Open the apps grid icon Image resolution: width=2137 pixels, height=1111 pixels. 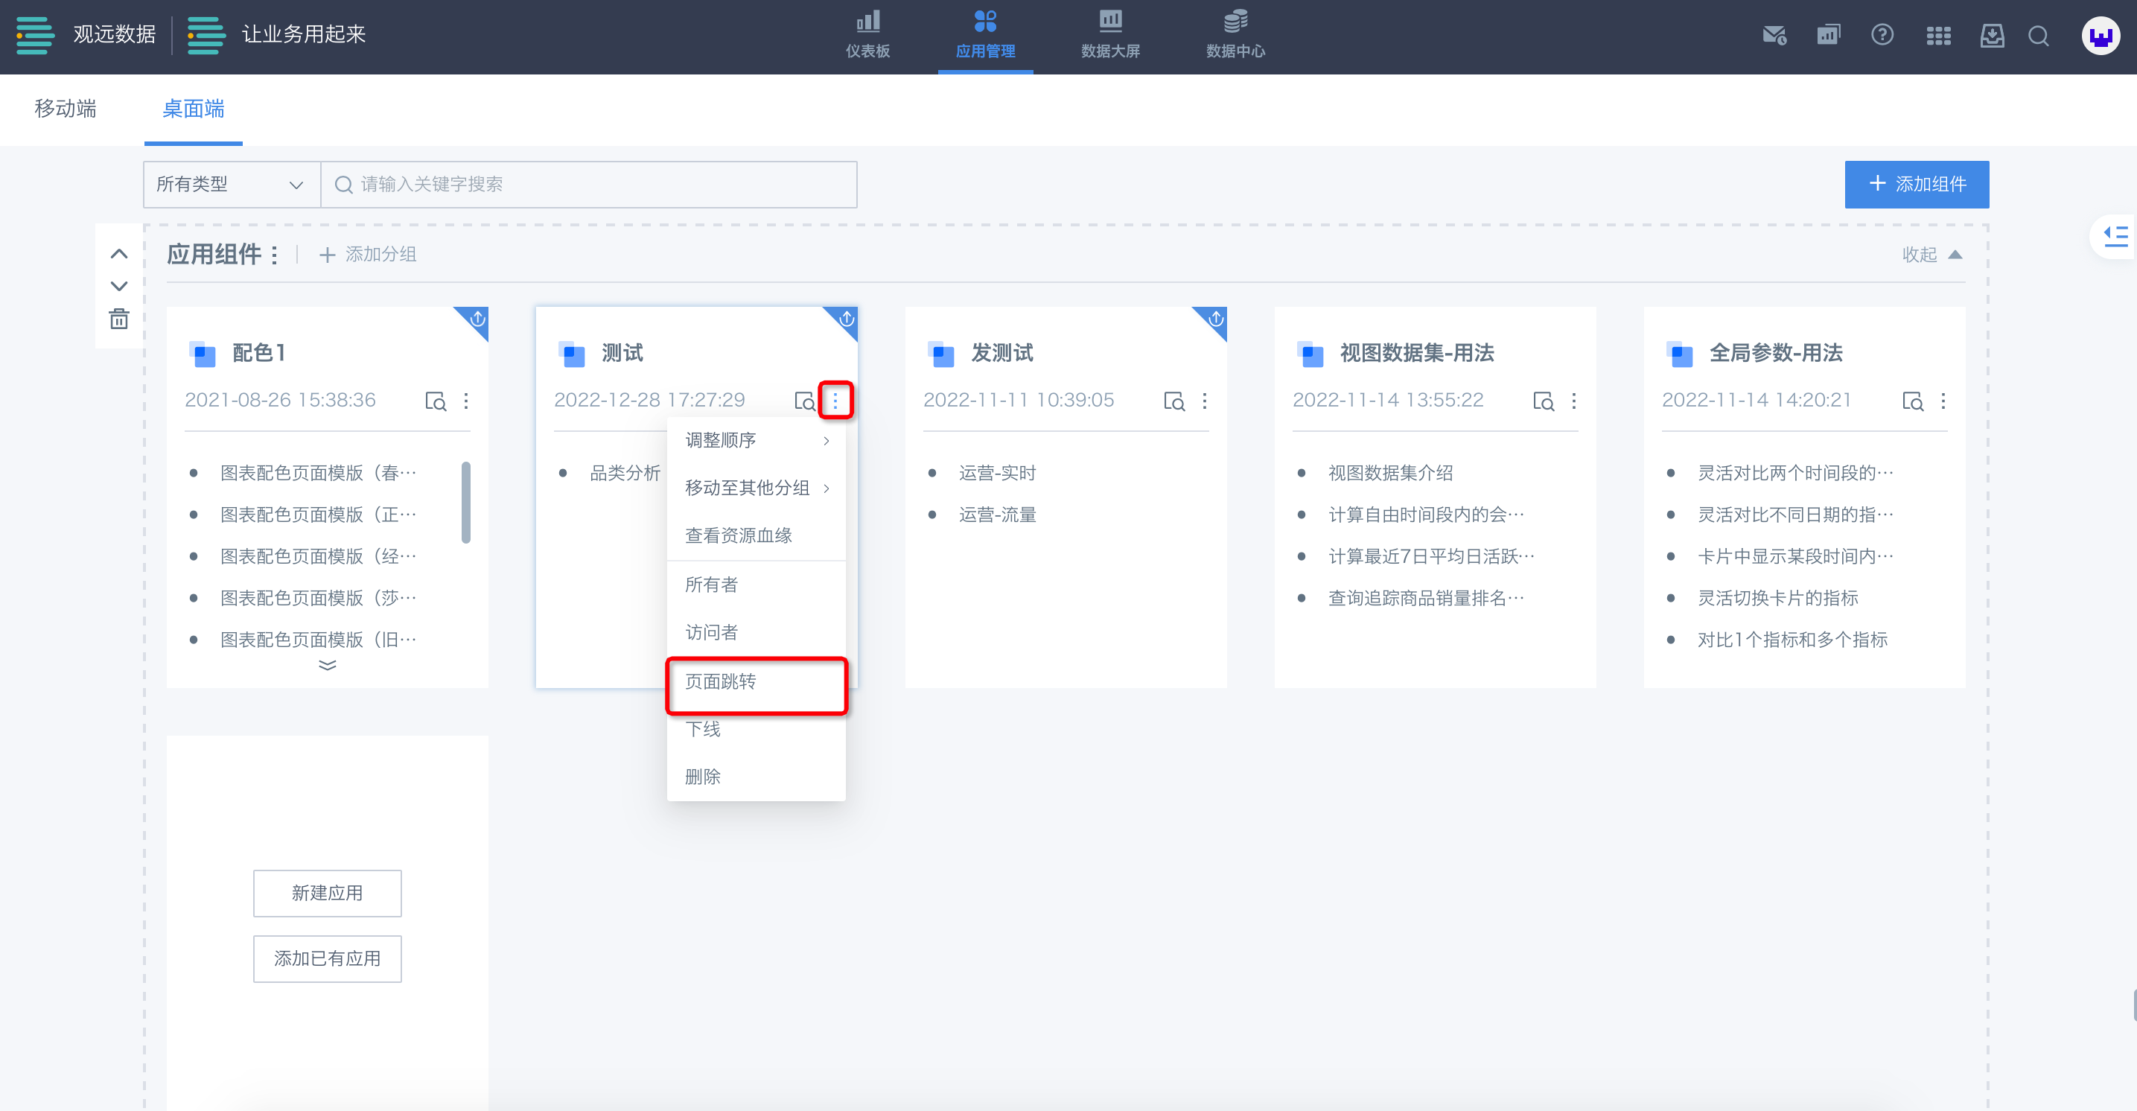[x=1939, y=36]
